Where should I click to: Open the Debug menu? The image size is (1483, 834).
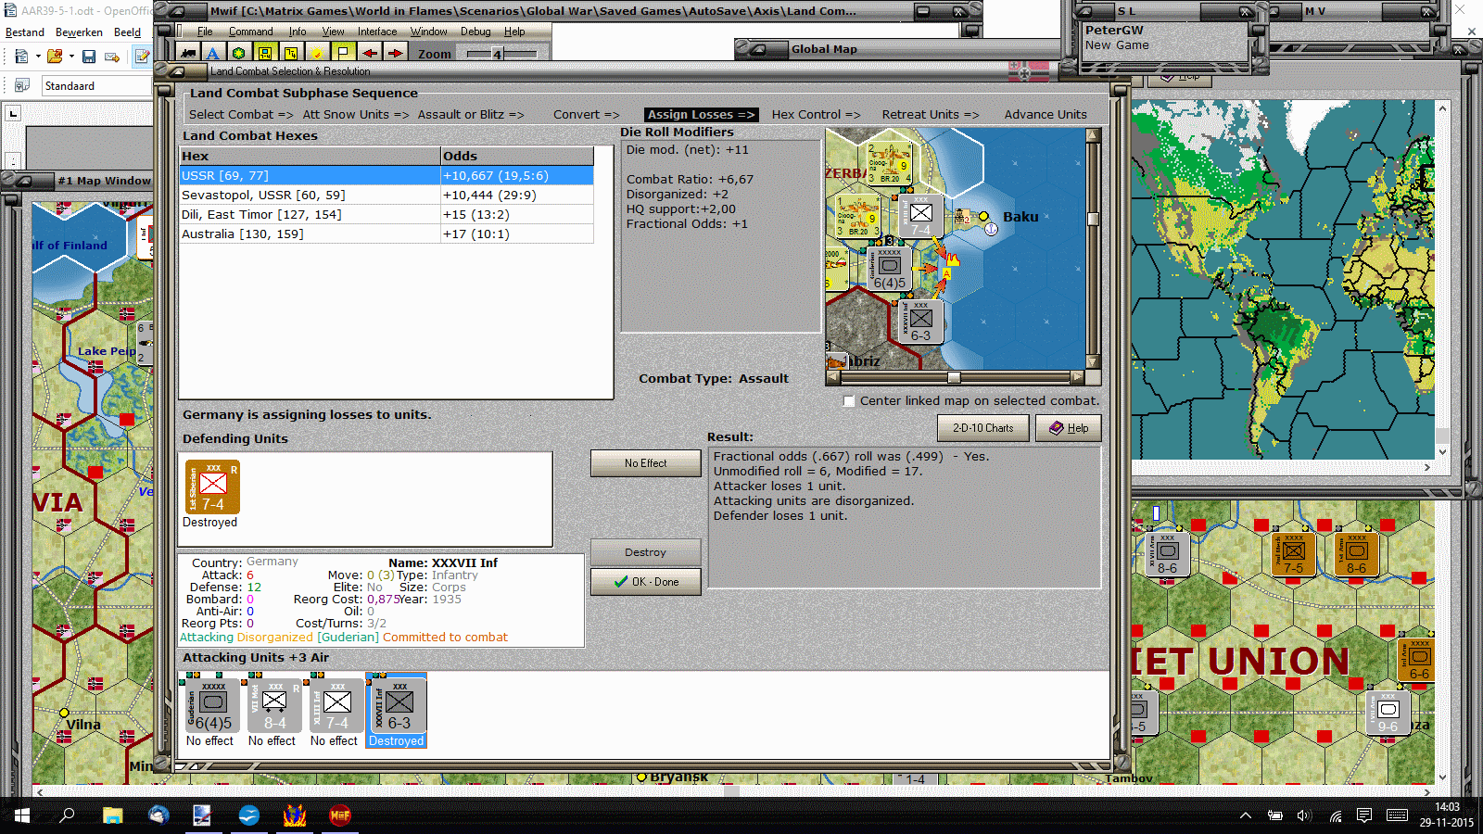point(475,32)
